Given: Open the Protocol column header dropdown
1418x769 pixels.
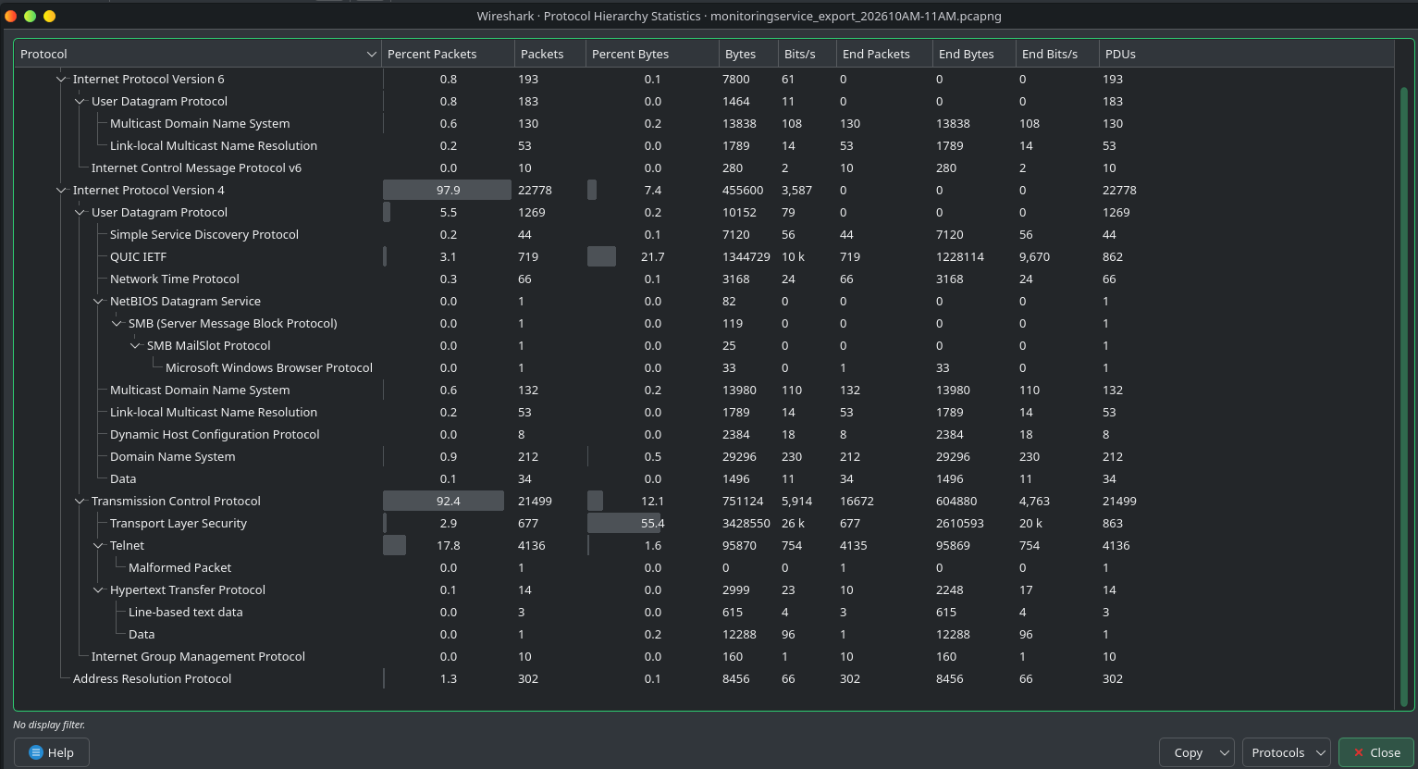Looking at the screenshot, I should 372,54.
